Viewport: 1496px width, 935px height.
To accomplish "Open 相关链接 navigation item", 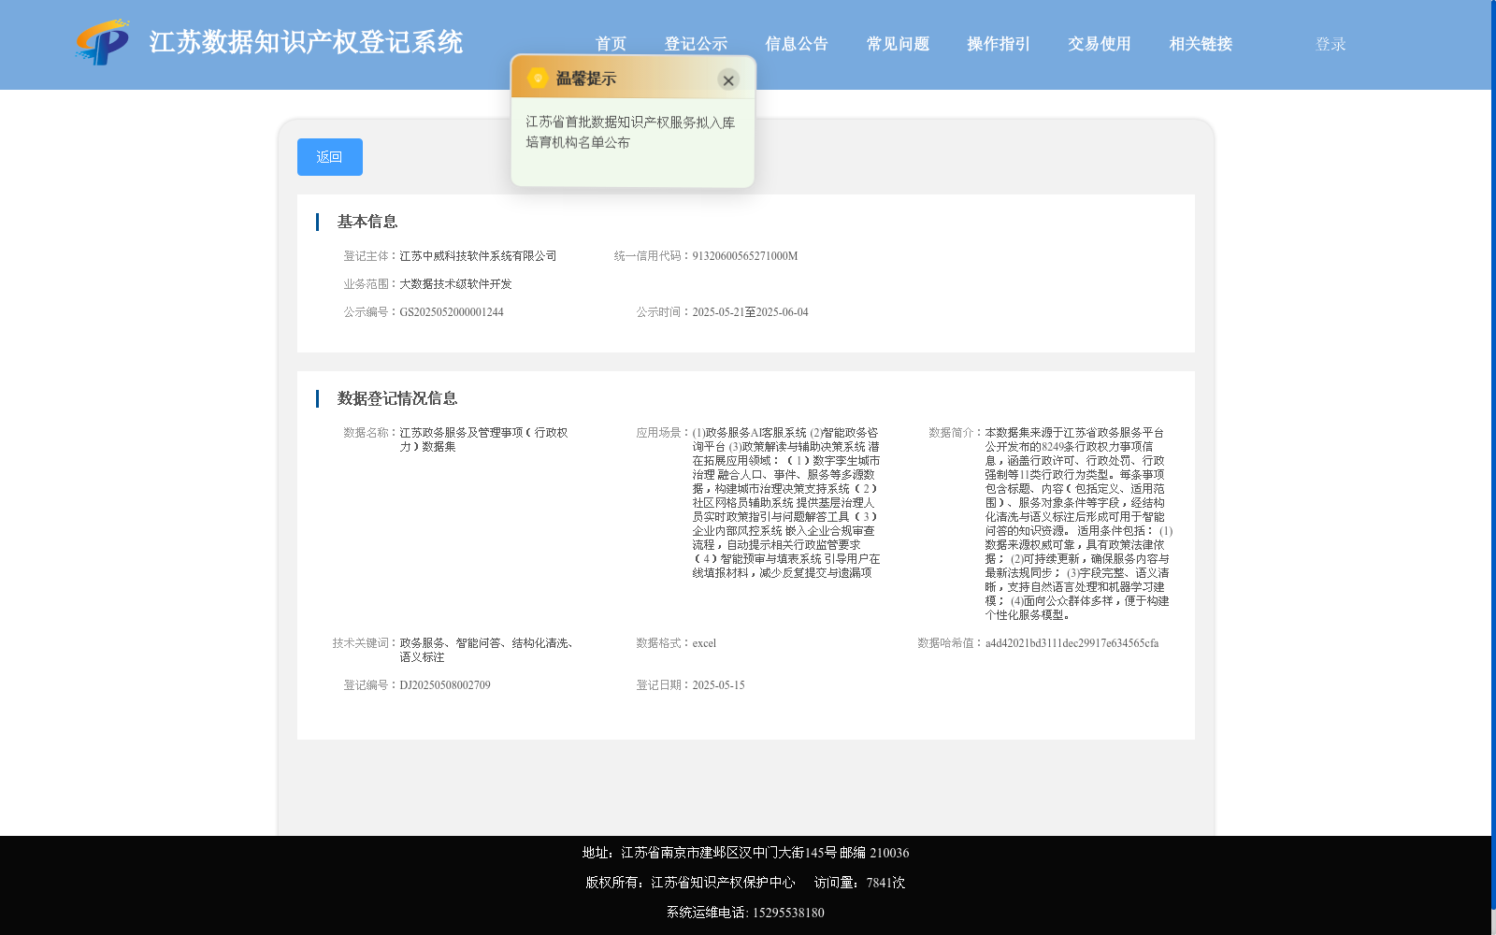I will pos(1201,44).
